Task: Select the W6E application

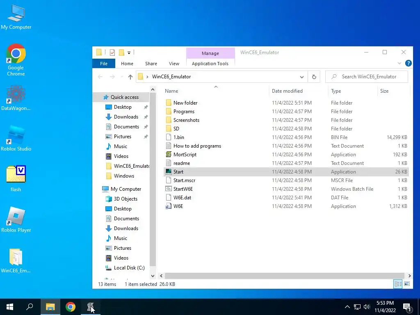Action: click(178, 206)
